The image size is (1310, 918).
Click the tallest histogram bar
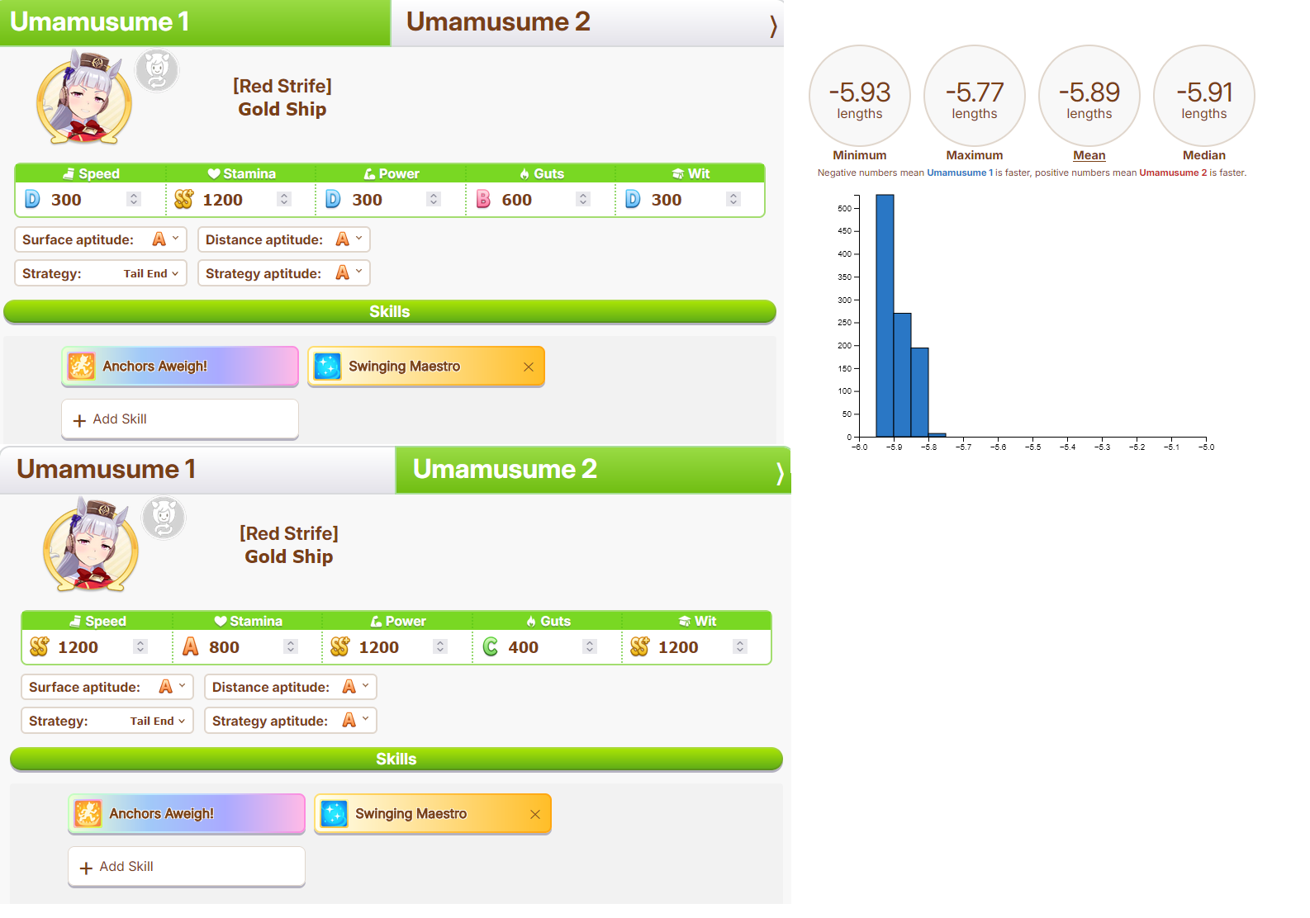885,315
